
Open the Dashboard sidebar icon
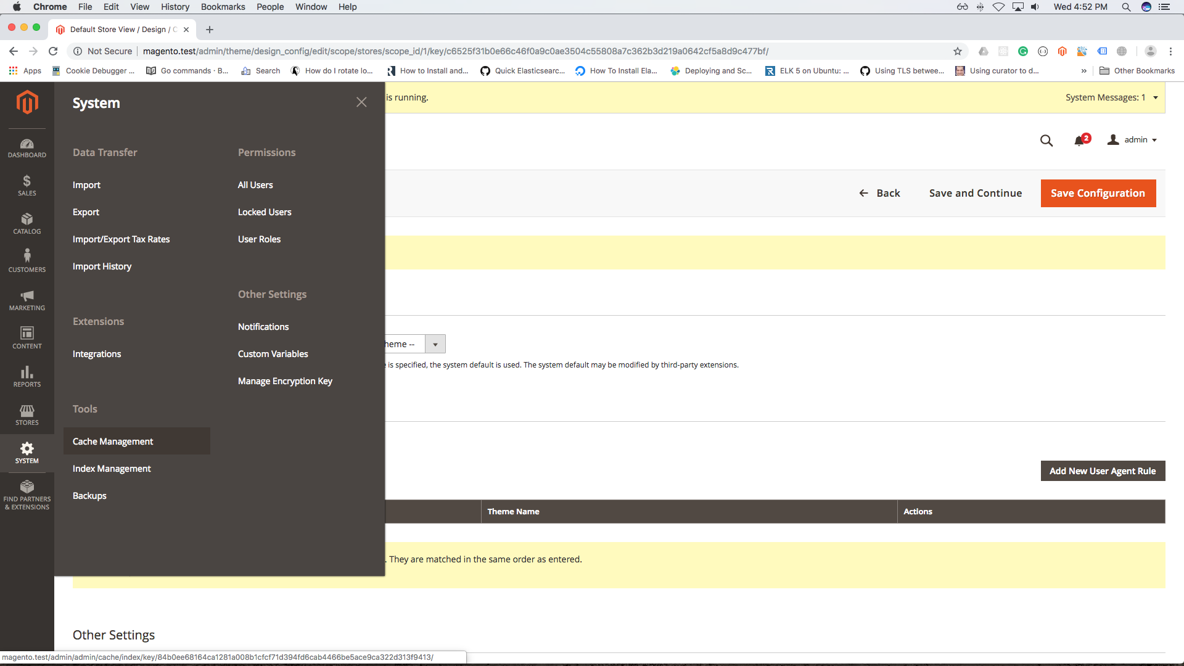coord(27,148)
